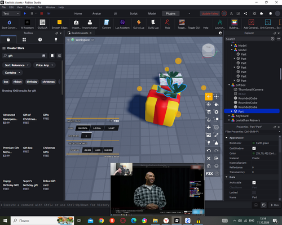Image resolution: width=282 pixels, height=225 pixels.
Task: Open the Contains filter dropdown
Action: [x=12, y=73]
